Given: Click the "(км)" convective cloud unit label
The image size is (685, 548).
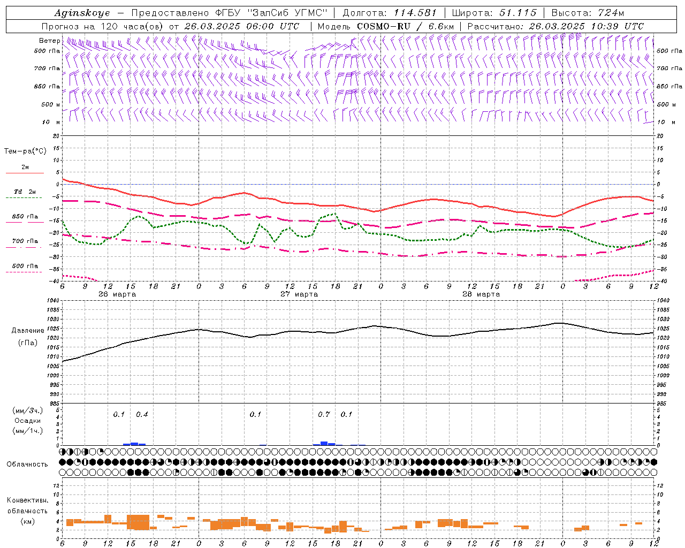Looking at the screenshot, I should 27,521.
